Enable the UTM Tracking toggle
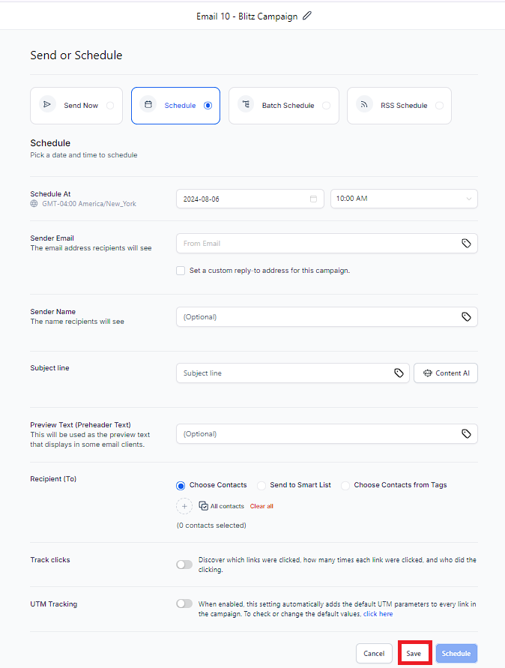 pos(184,604)
